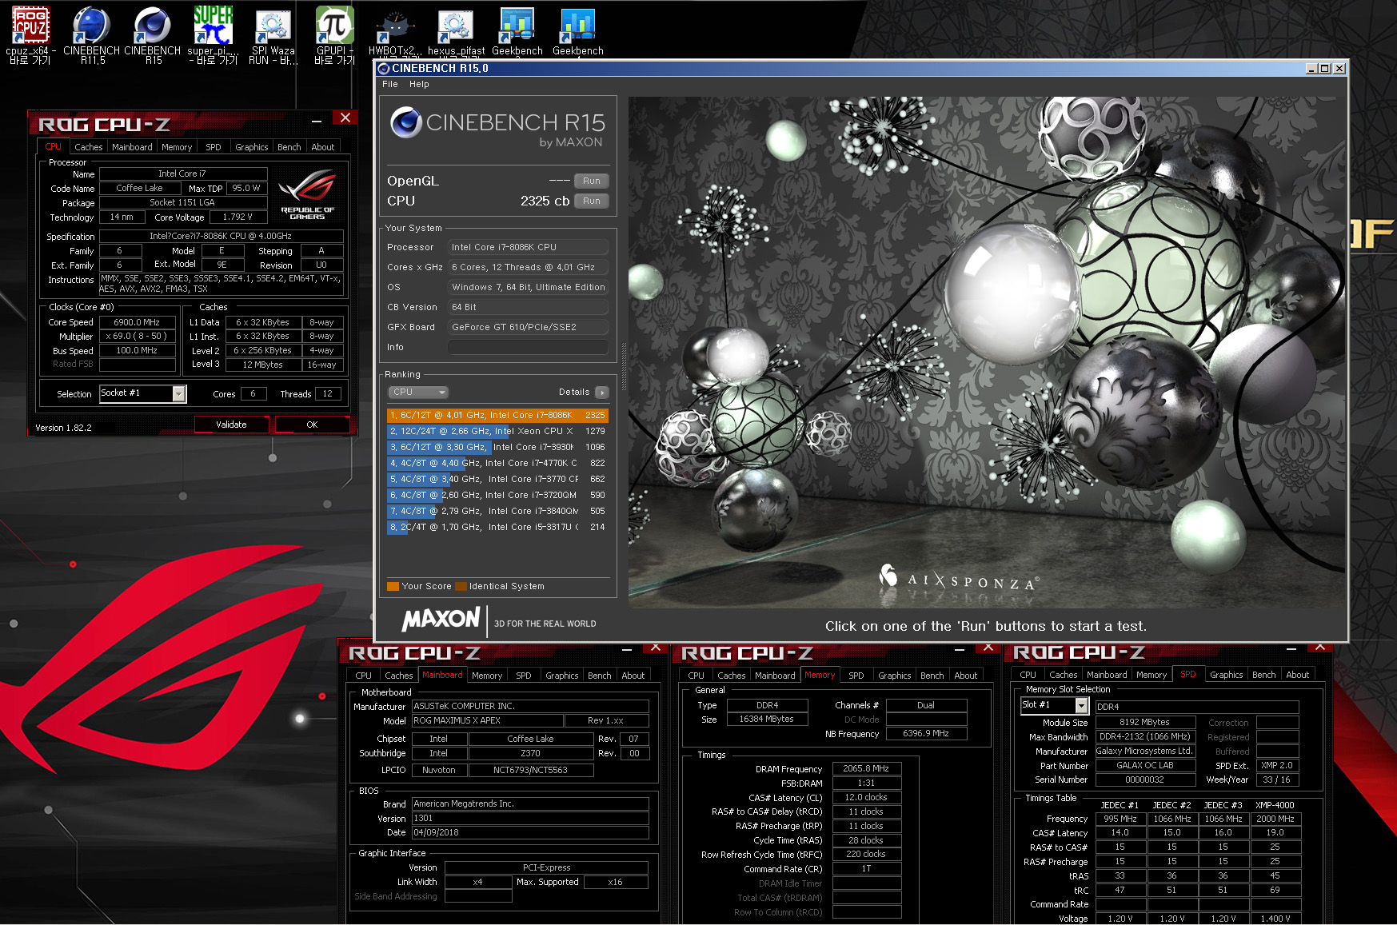Click the Cinebench title bar app icon
Screen dimensions: 1397x925
pos(384,69)
